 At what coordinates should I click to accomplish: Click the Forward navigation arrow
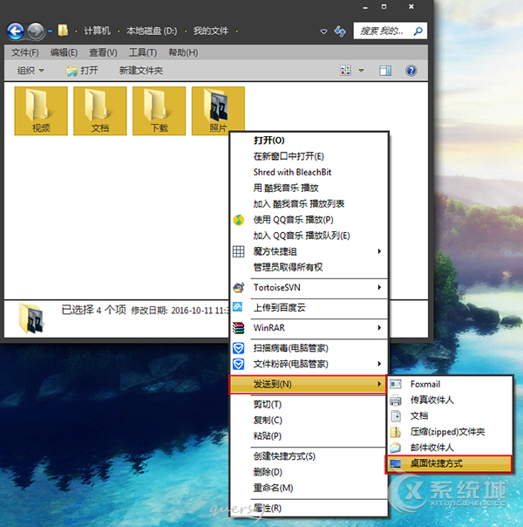click(x=36, y=31)
